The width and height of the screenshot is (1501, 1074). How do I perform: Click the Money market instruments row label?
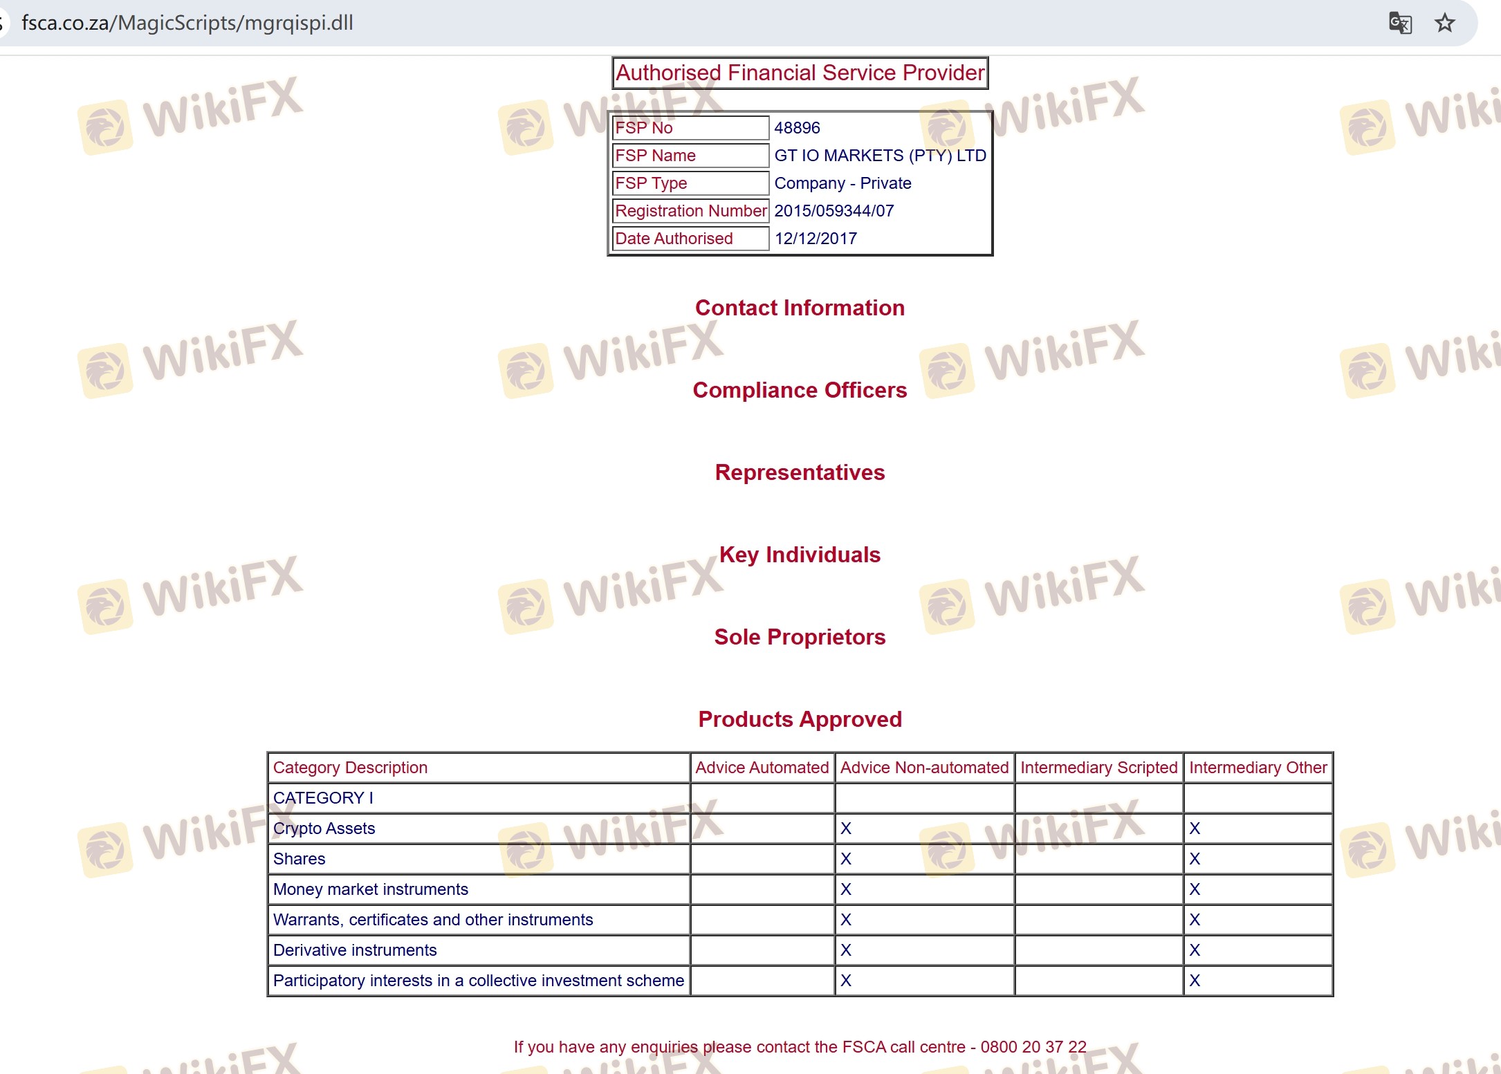pyautogui.click(x=370, y=889)
